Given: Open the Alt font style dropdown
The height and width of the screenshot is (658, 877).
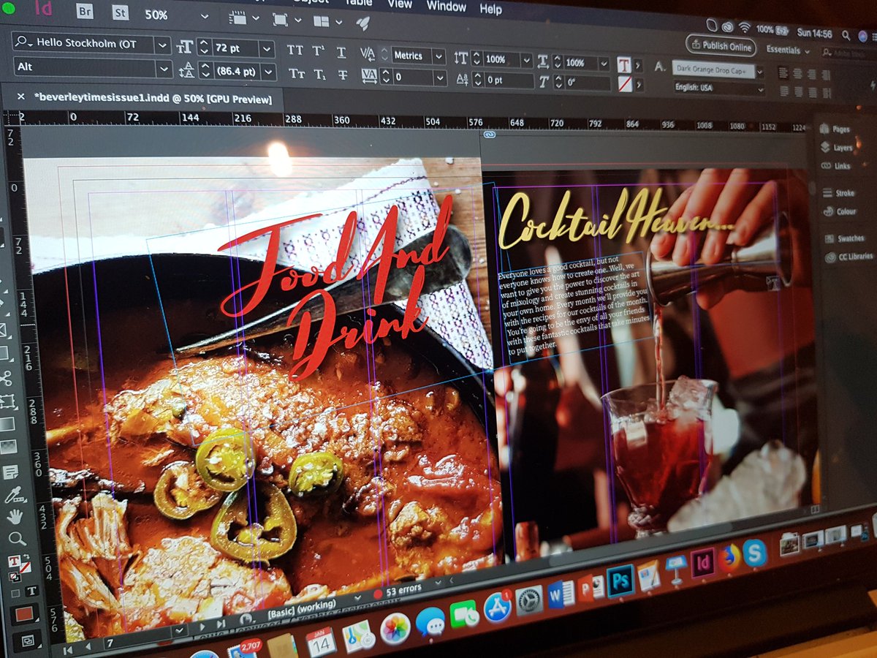Looking at the screenshot, I should pyautogui.click(x=164, y=69).
